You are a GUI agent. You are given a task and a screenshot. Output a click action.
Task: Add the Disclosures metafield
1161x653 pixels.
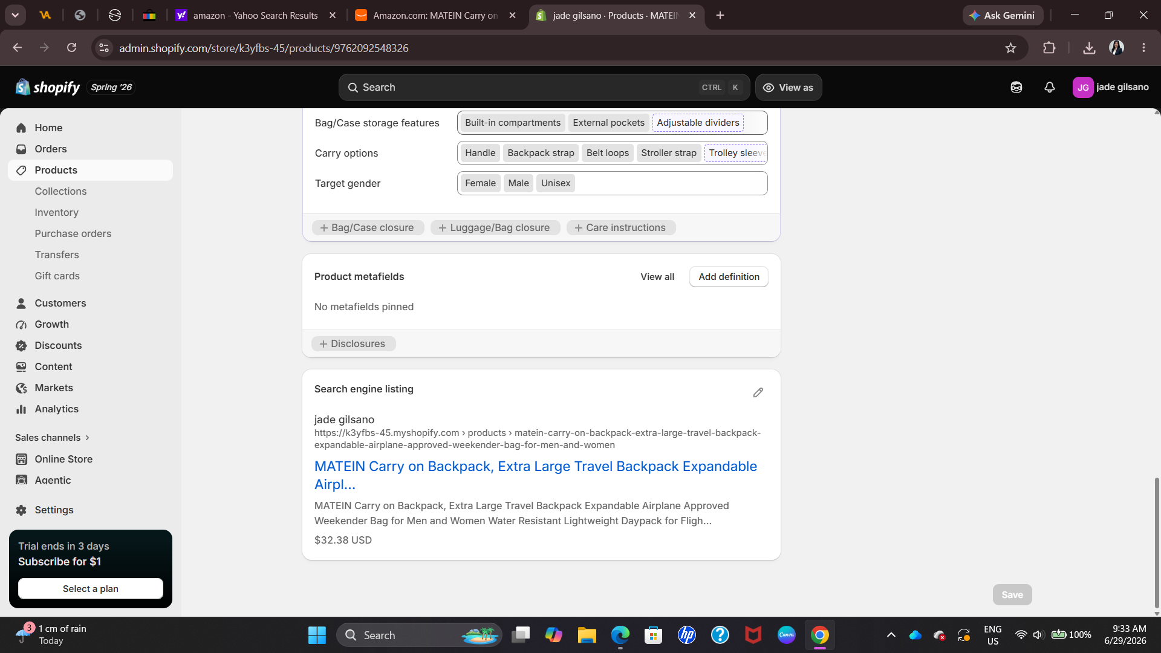(353, 344)
